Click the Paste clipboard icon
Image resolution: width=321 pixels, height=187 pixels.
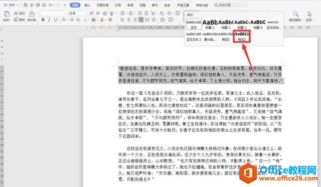click(x=7, y=14)
